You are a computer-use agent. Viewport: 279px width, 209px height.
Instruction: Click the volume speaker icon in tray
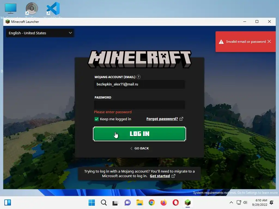pyautogui.click(x=245, y=202)
